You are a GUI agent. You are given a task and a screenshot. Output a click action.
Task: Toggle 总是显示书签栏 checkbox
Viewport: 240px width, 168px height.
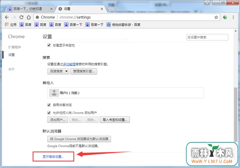pos(49,45)
